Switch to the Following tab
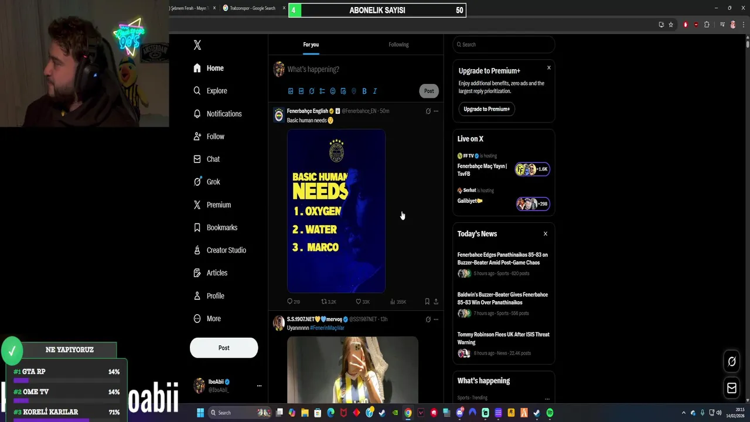The image size is (750, 422). [x=398, y=45]
